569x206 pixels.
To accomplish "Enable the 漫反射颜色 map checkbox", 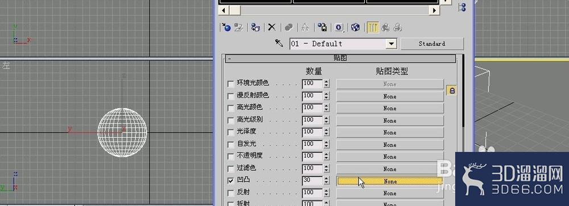I will pos(230,96).
